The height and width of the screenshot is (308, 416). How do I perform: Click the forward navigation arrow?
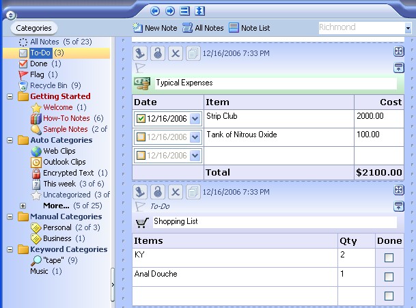point(169,11)
